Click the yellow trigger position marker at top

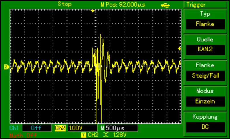tap(92, 11)
